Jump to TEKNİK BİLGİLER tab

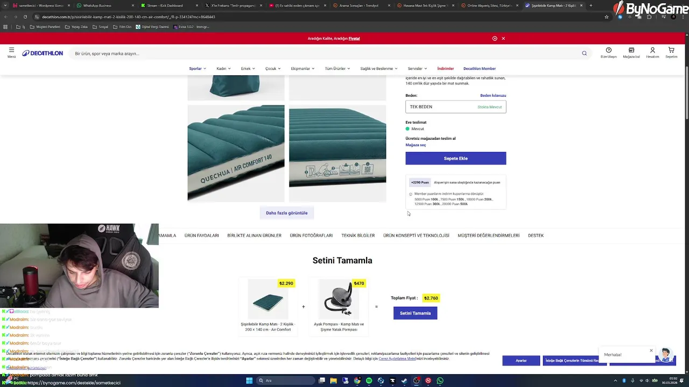[x=358, y=235]
